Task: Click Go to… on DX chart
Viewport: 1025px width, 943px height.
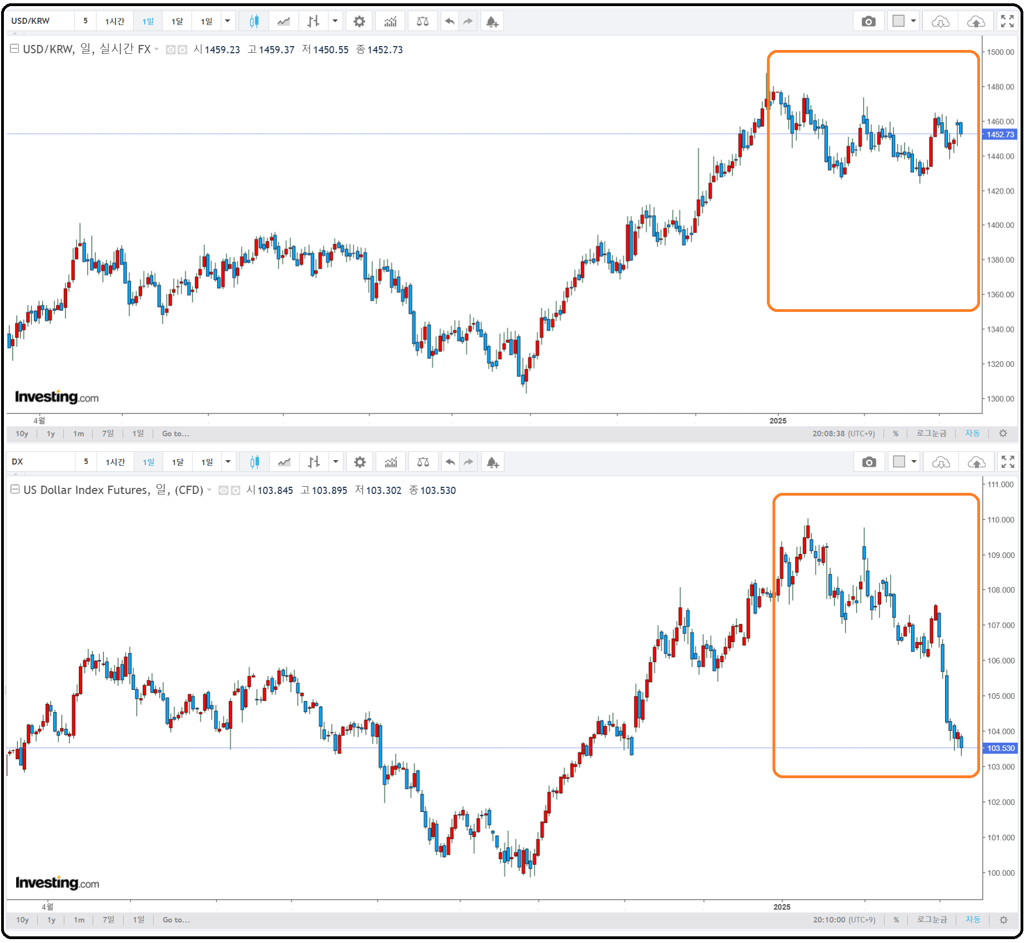Action: 176,920
